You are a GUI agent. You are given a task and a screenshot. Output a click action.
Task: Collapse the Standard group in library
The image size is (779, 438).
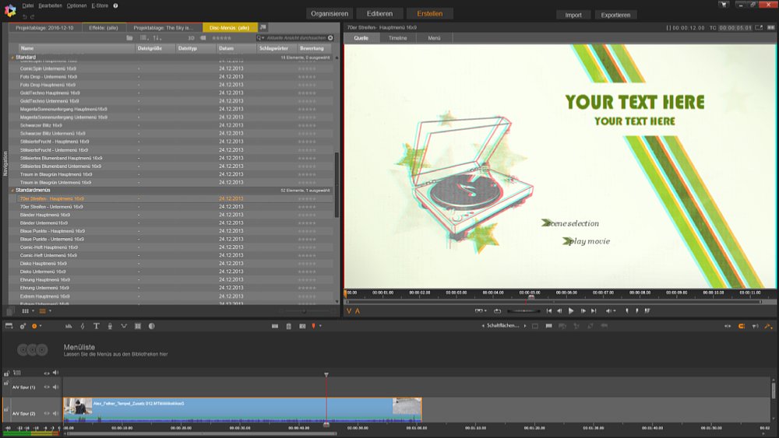tap(12, 57)
